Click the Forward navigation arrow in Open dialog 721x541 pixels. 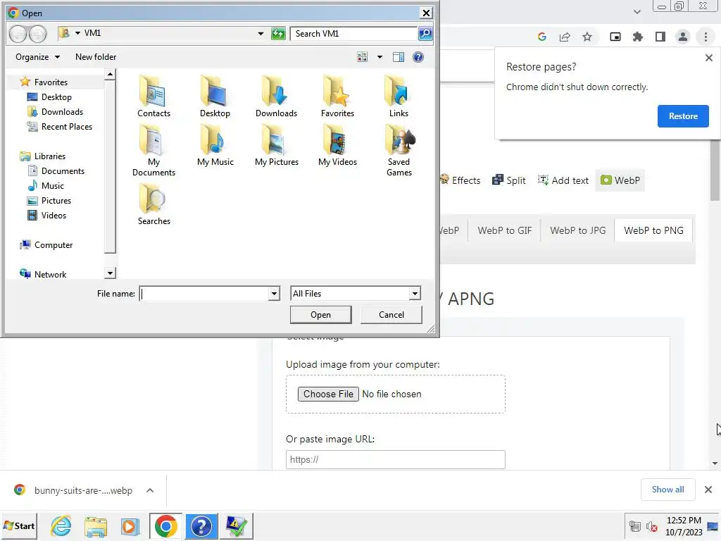click(38, 34)
